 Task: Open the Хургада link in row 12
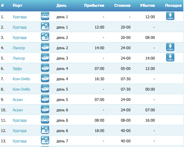pyautogui.click(x=20, y=131)
